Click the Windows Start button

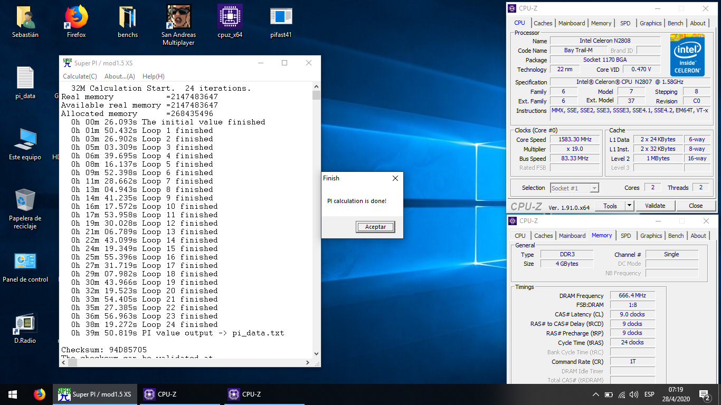(13, 394)
